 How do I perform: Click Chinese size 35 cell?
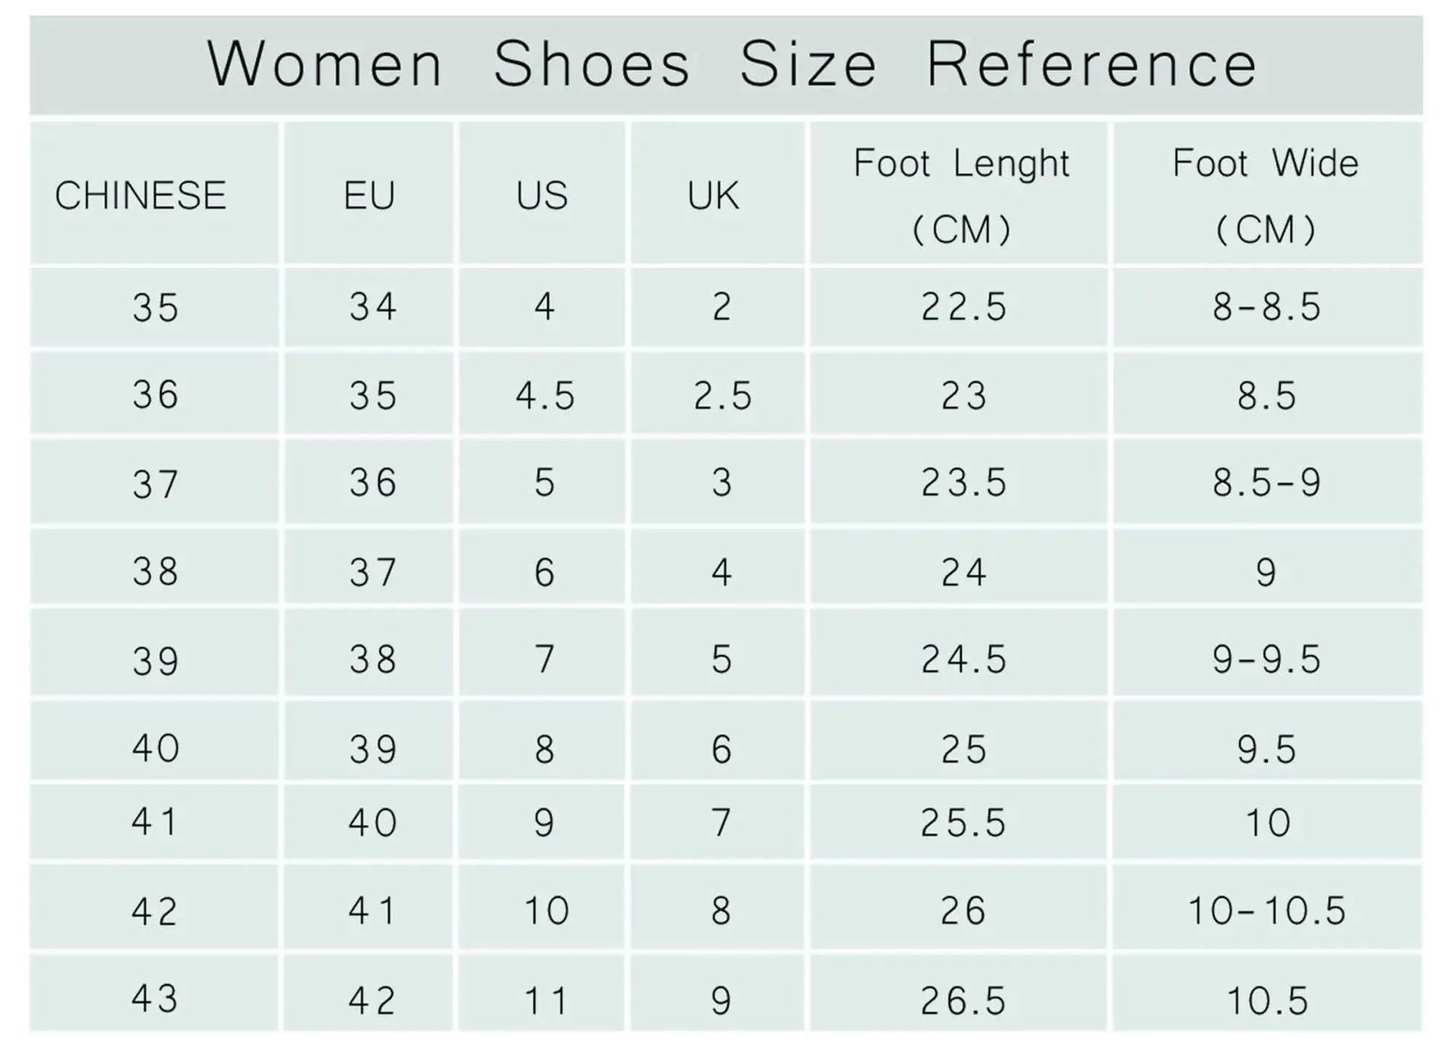click(x=155, y=307)
